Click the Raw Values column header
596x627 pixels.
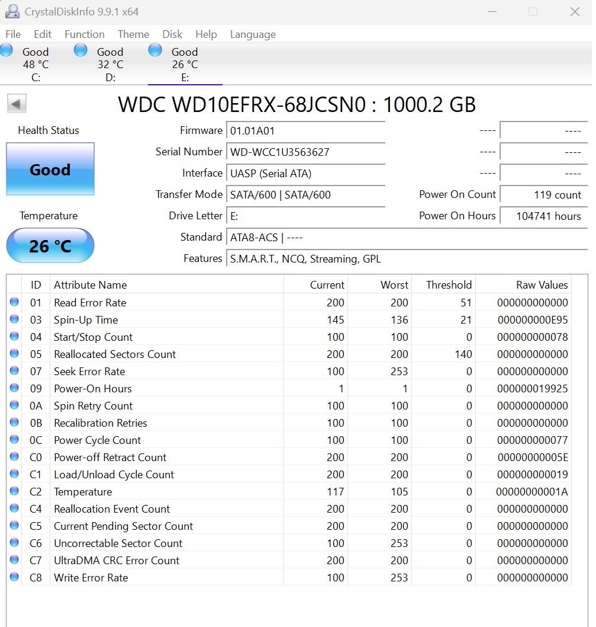click(524, 284)
